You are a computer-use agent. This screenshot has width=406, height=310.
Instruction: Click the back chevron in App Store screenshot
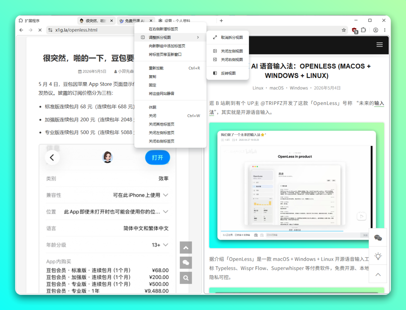click(x=52, y=157)
